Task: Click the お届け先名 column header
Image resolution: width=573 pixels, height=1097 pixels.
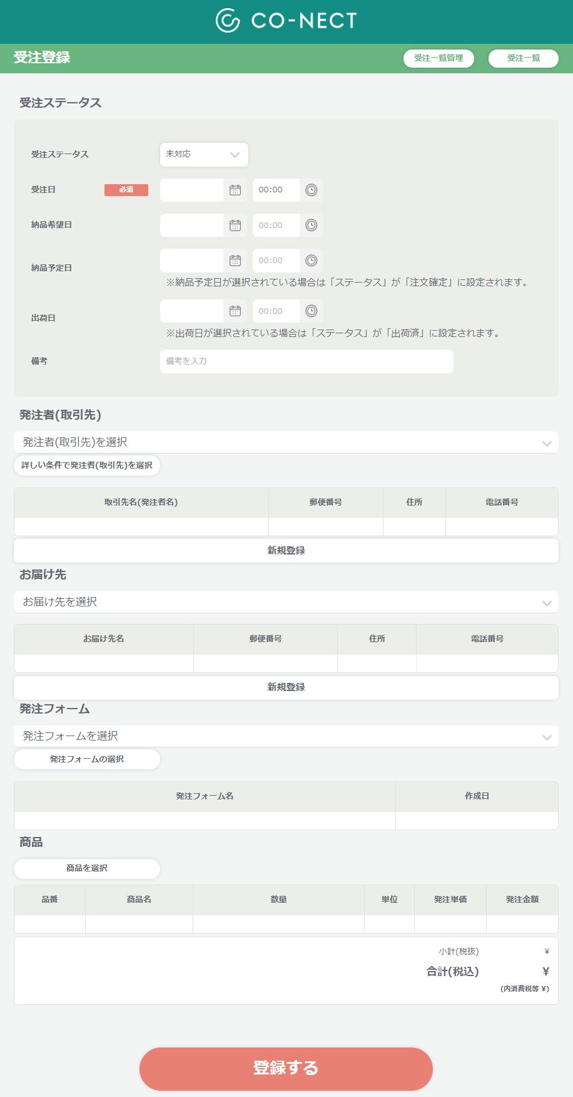Action: coord(104,639)
